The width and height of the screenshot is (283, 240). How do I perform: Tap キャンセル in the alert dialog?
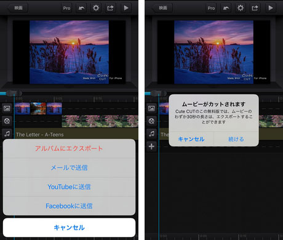point(191,139)
